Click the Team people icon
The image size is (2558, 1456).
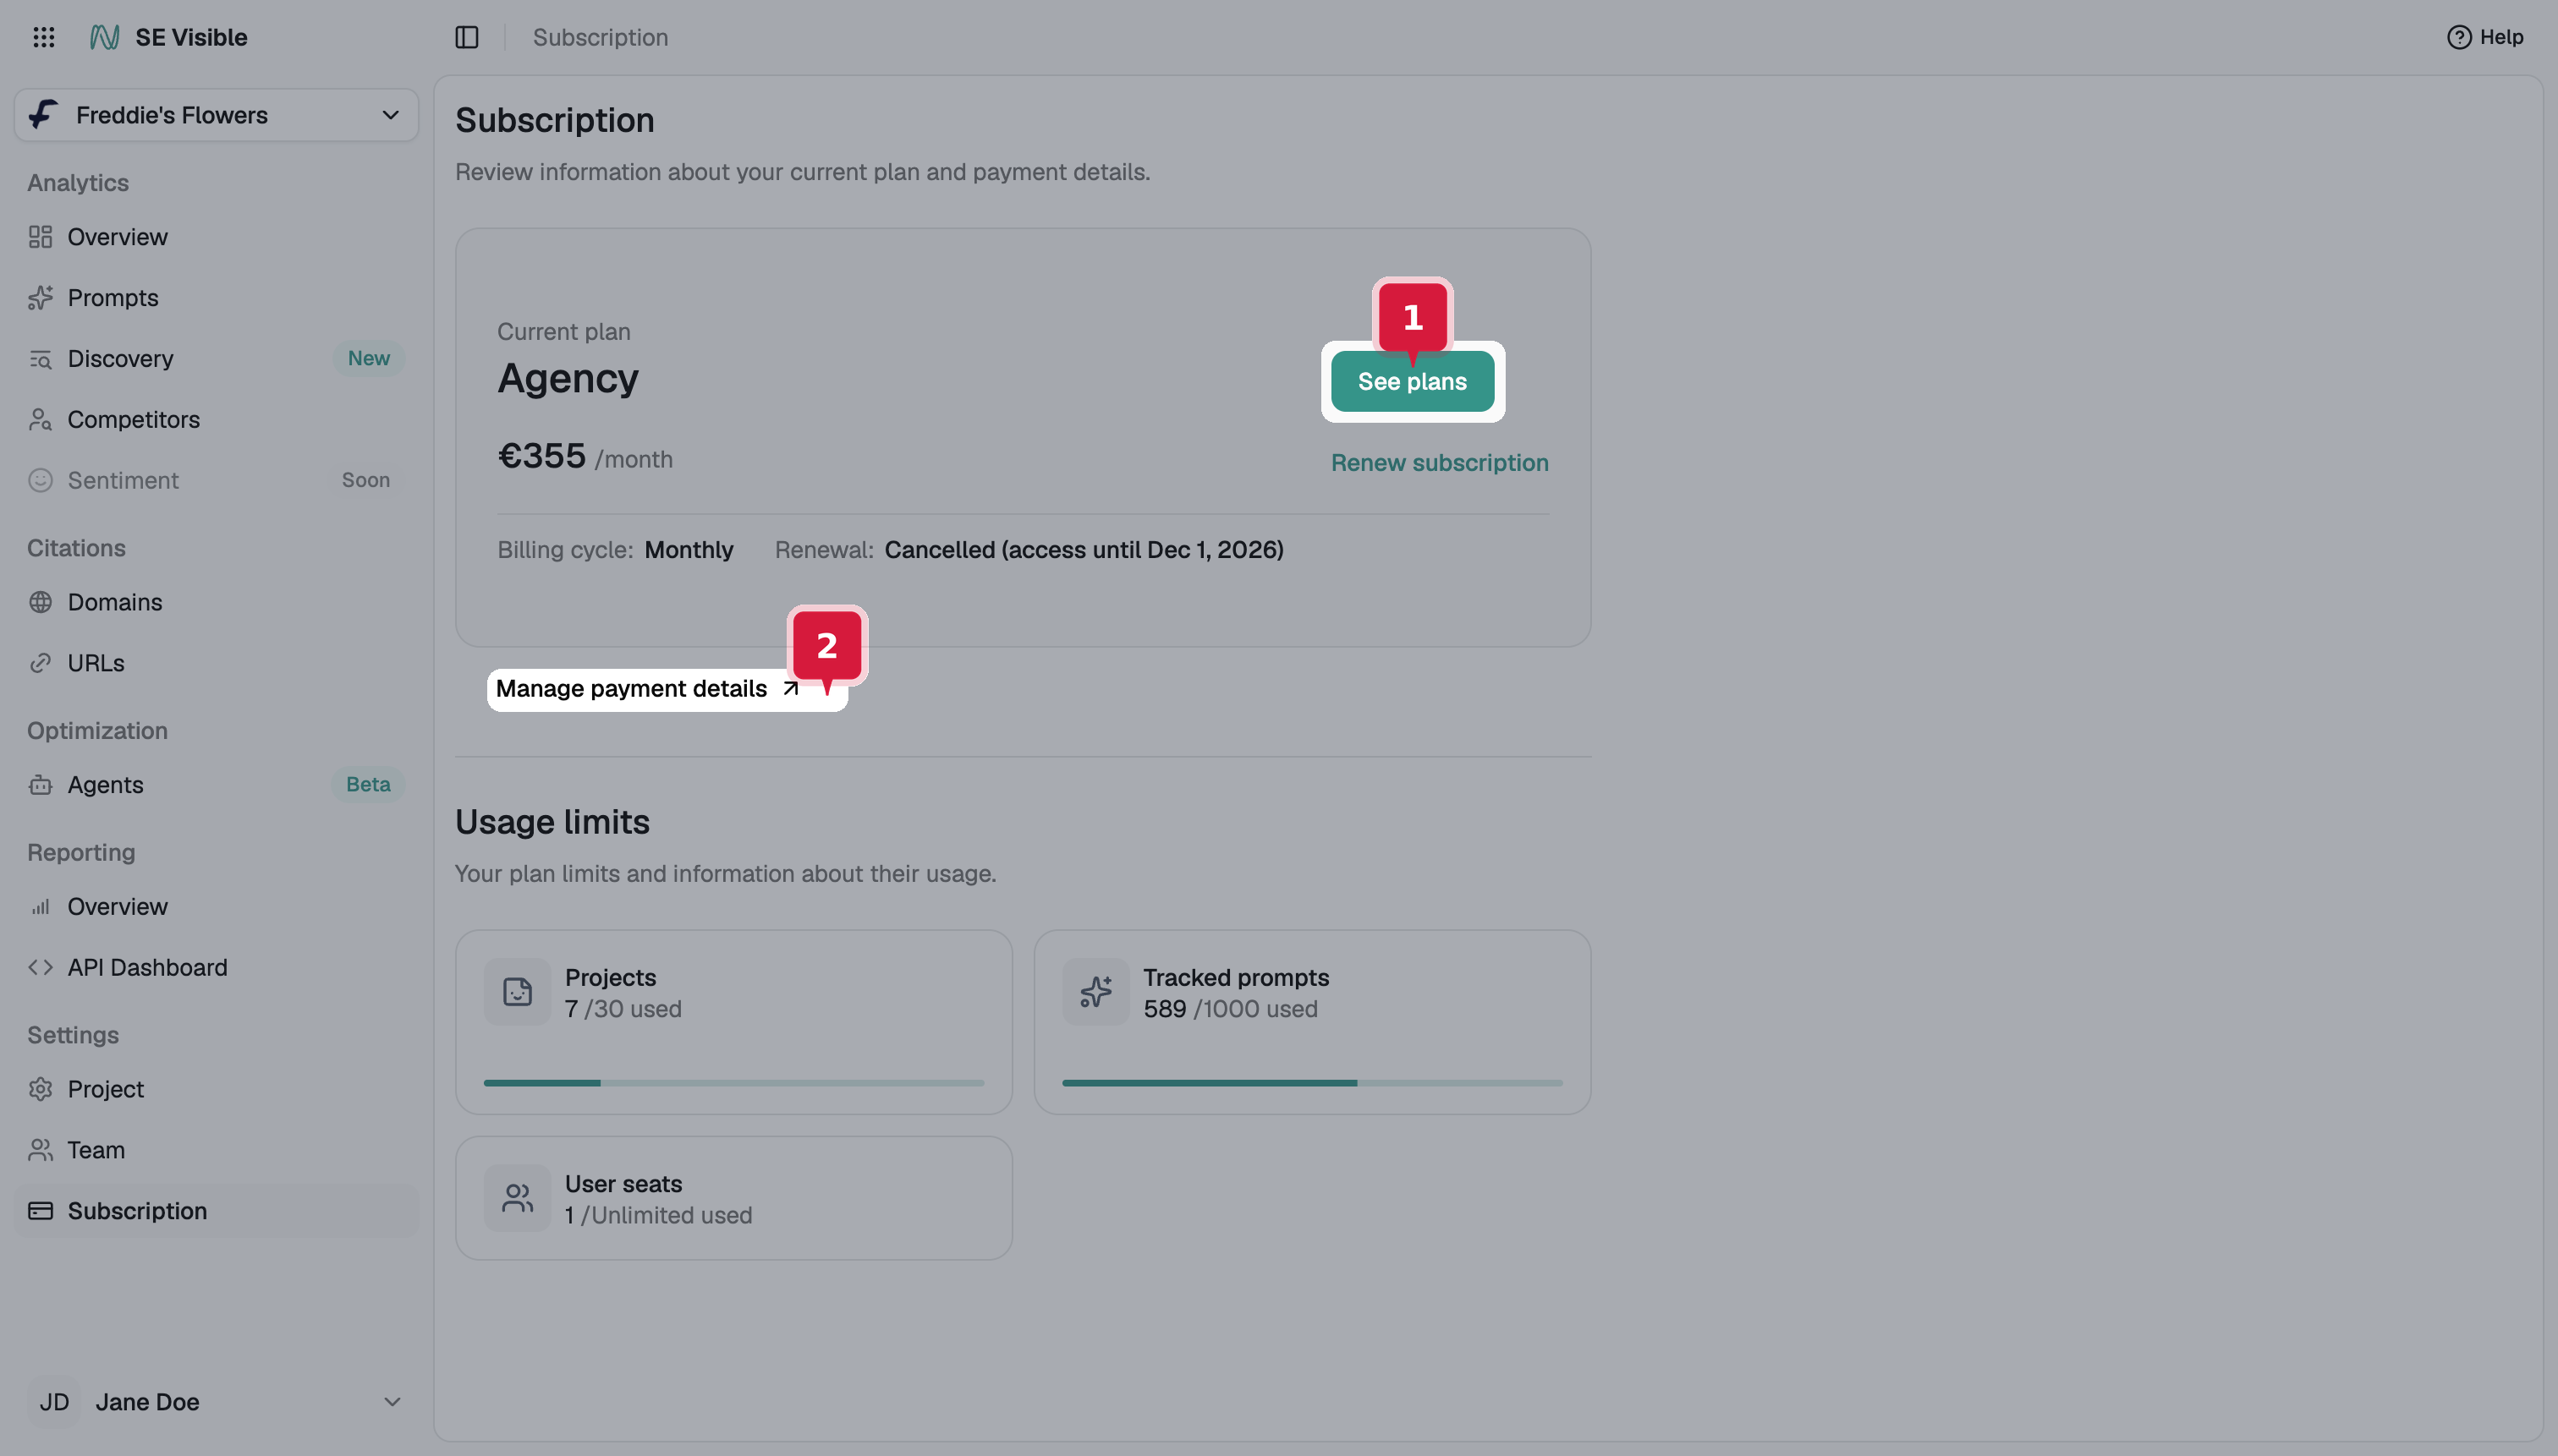(40, 1150)
